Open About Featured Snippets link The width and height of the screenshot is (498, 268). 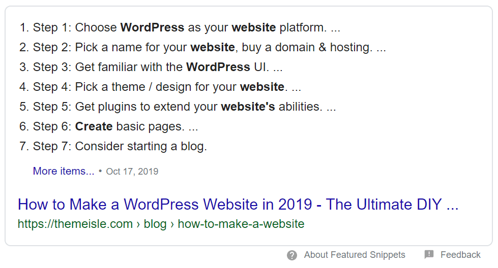coord(355,255)
